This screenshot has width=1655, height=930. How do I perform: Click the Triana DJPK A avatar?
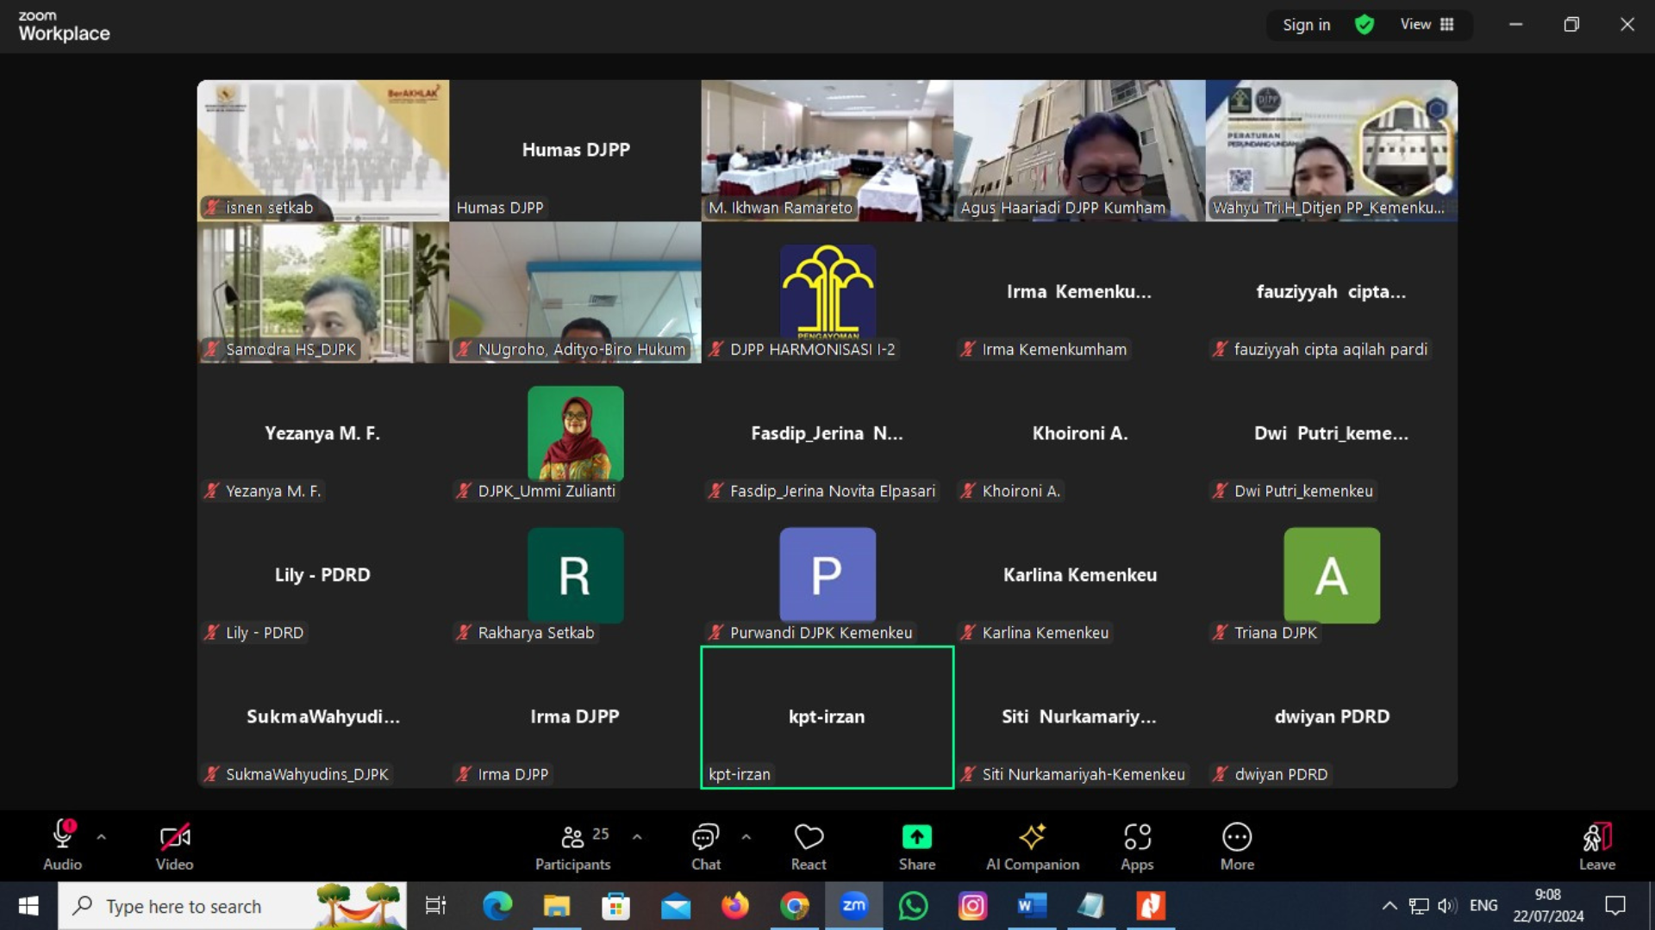tap(1332, 575)
